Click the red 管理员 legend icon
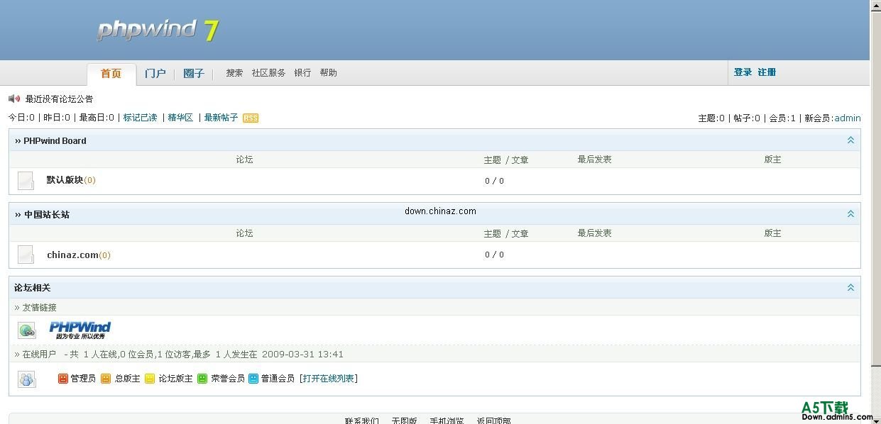 tap(63, 379)
